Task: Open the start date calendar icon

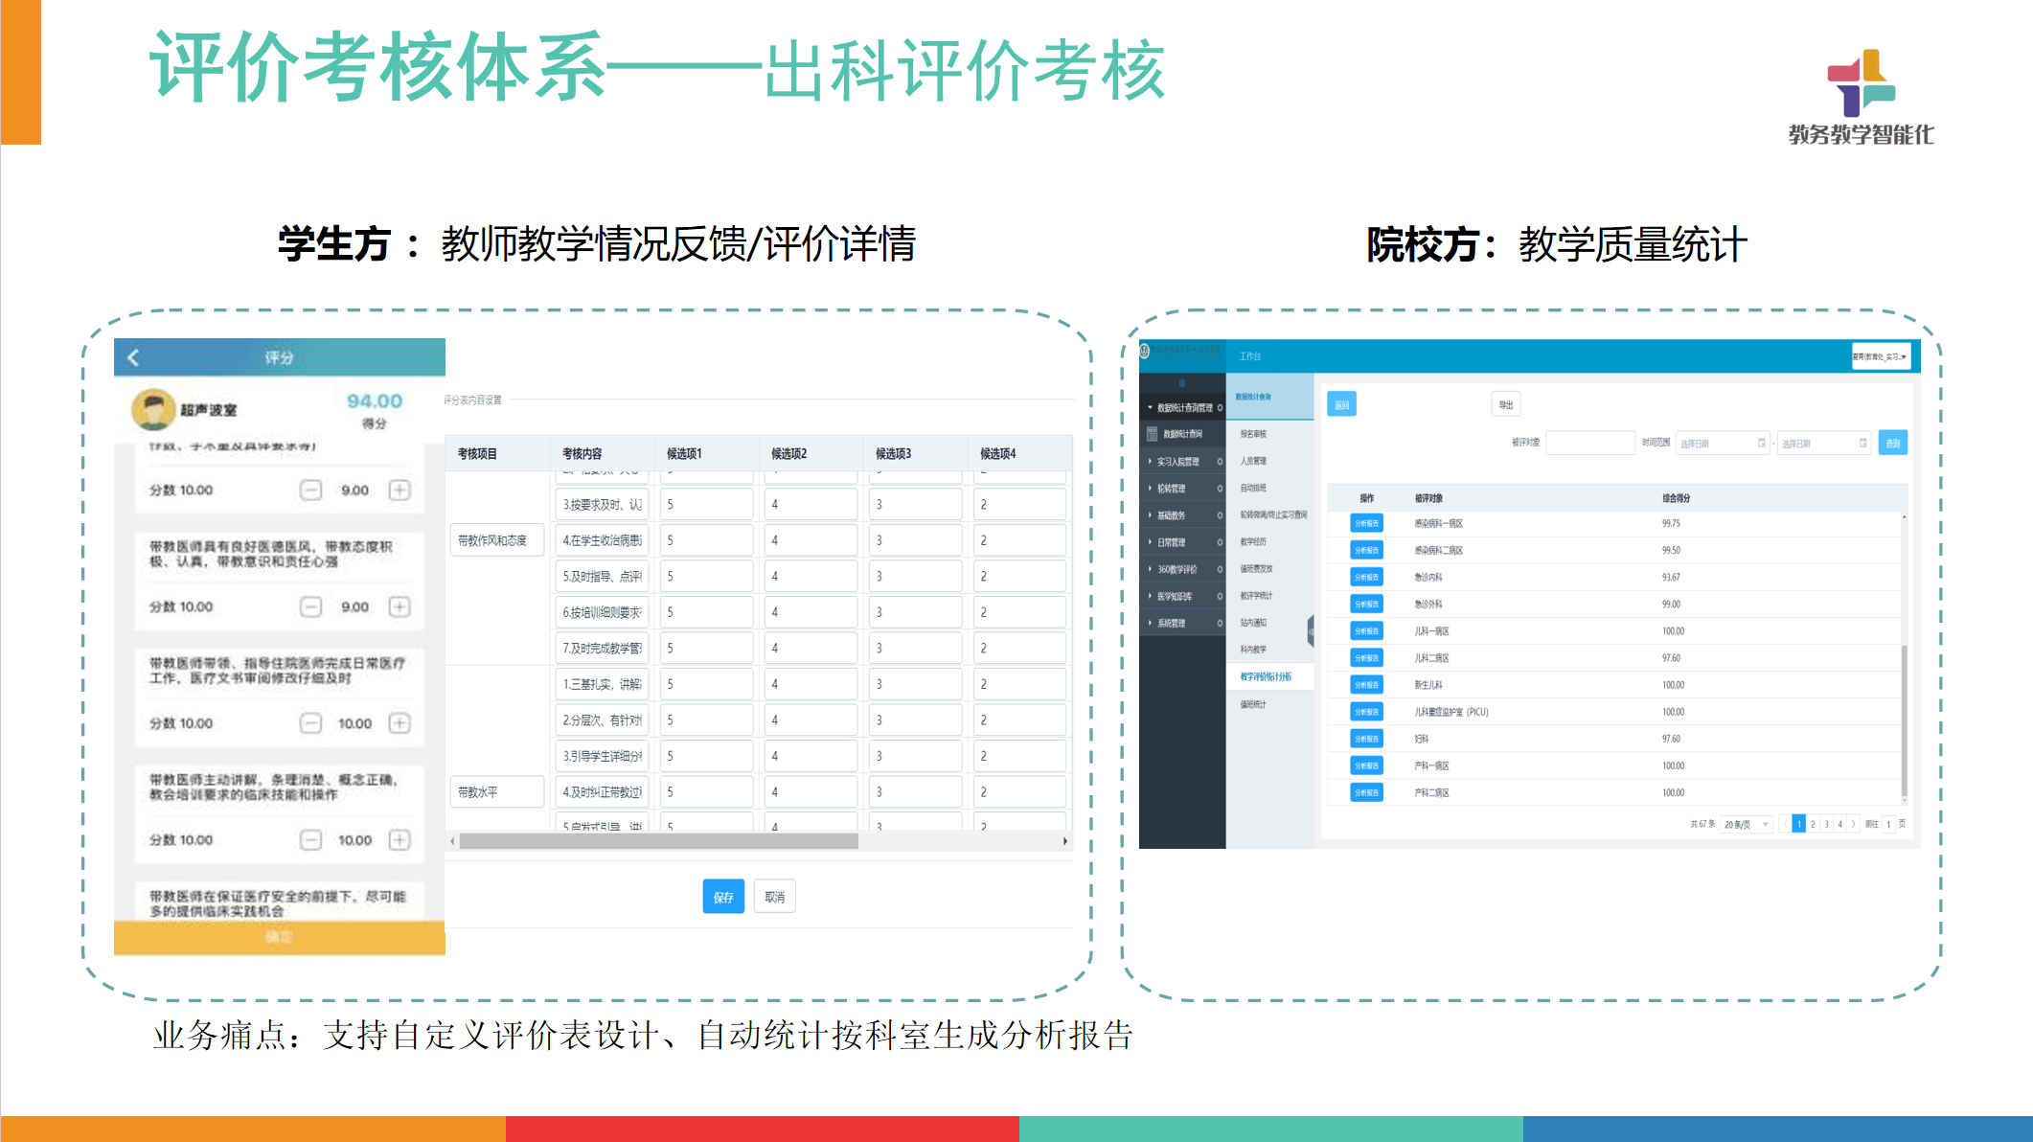Action: [x=1761, y=443]
